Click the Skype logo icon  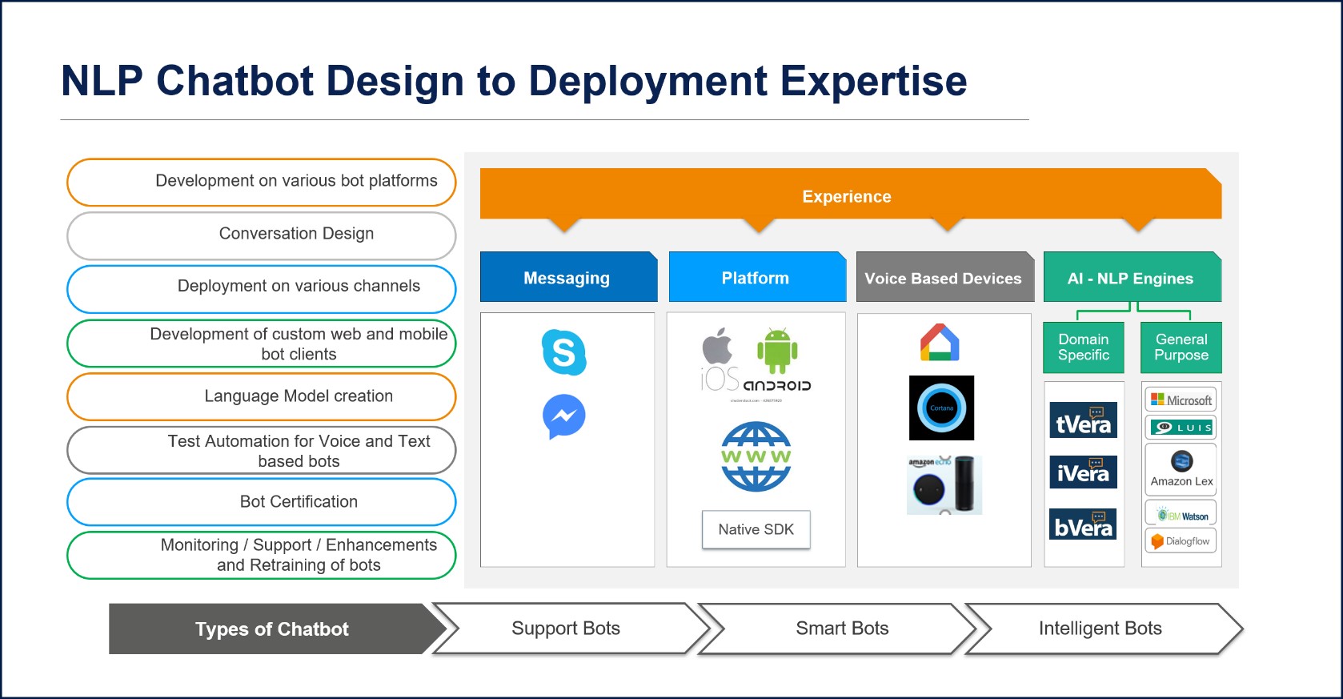click(x=564, y=352)
